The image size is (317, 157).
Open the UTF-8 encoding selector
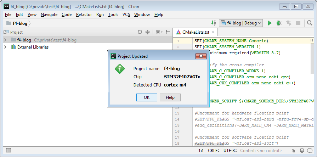pos(230,151)
